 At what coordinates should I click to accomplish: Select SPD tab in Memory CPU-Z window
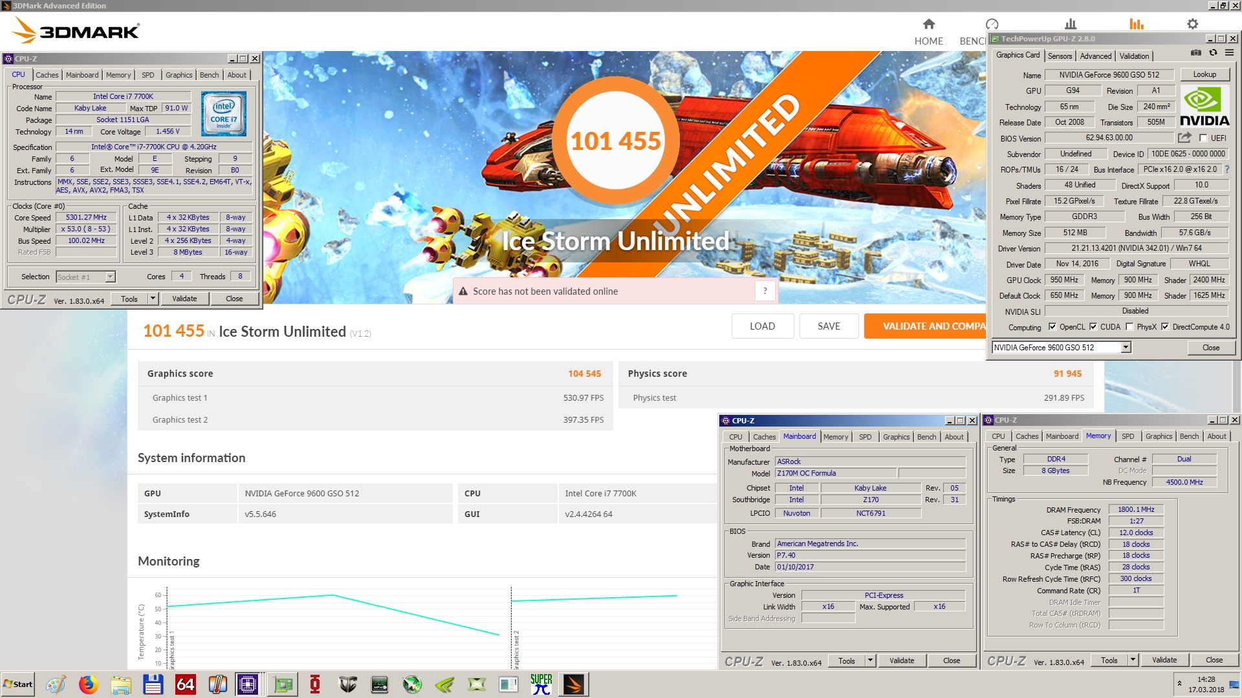[x=1128, y=436]
